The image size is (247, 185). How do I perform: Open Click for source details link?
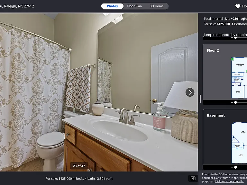[x=229, y=181]
